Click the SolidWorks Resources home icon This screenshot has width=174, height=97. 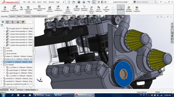[x=172, y=24]
